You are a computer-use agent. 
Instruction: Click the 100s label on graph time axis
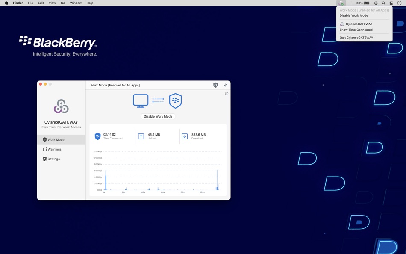point(202,192)
